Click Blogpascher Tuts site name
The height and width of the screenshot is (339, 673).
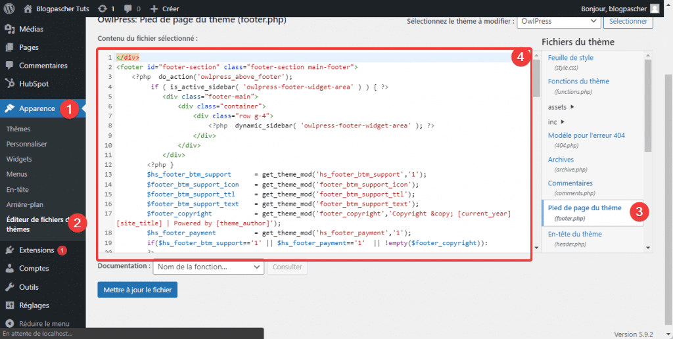click(64, 9)
